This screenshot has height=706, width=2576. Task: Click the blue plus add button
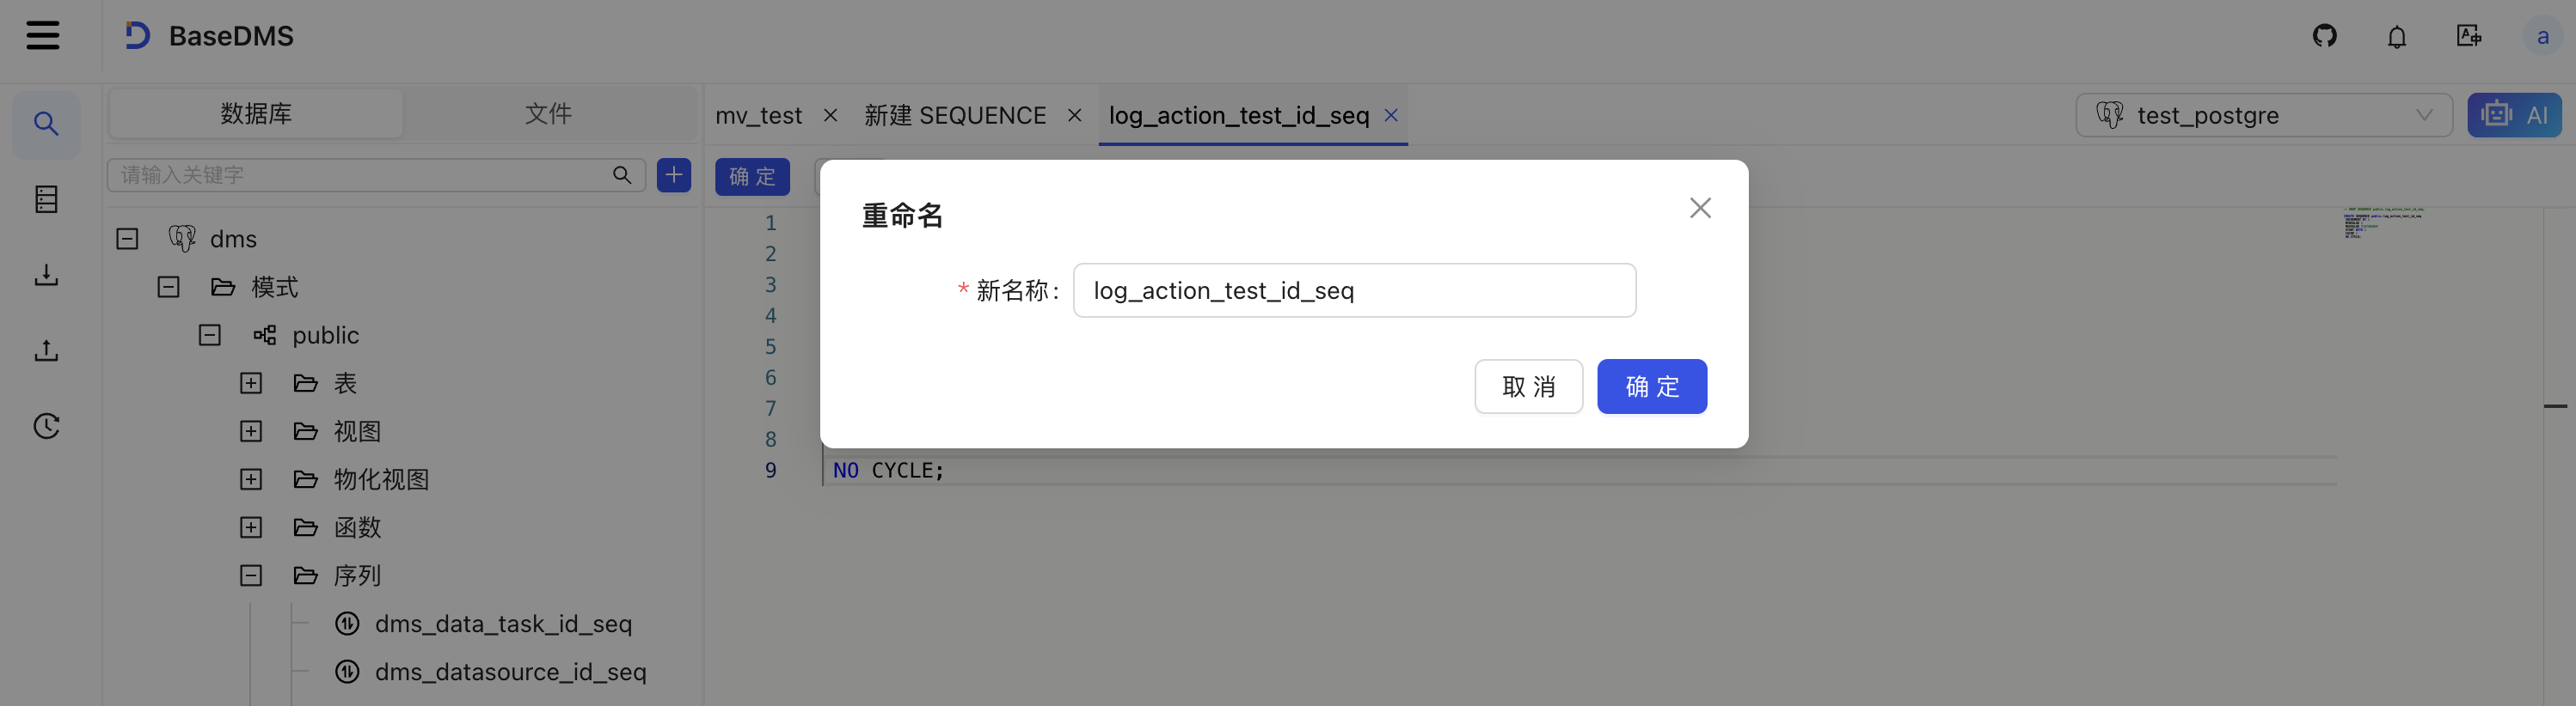point(674,174)
